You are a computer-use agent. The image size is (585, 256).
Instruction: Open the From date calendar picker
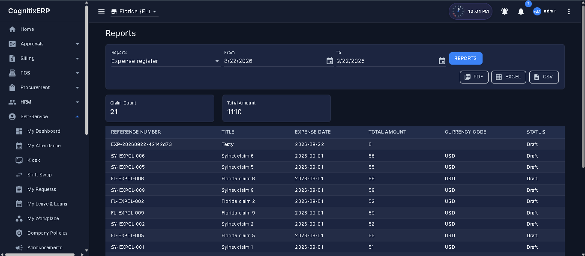[x=330, y=61]
